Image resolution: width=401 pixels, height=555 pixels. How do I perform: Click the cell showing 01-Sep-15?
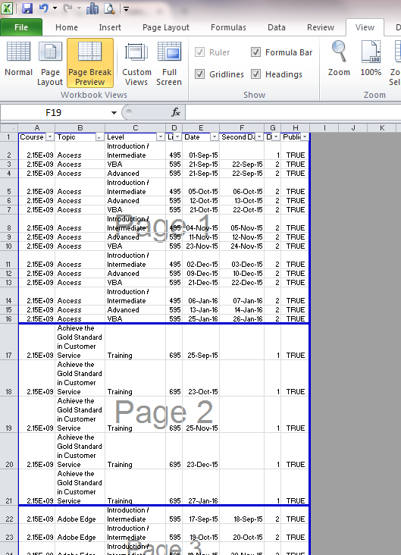tap(201, 151)
